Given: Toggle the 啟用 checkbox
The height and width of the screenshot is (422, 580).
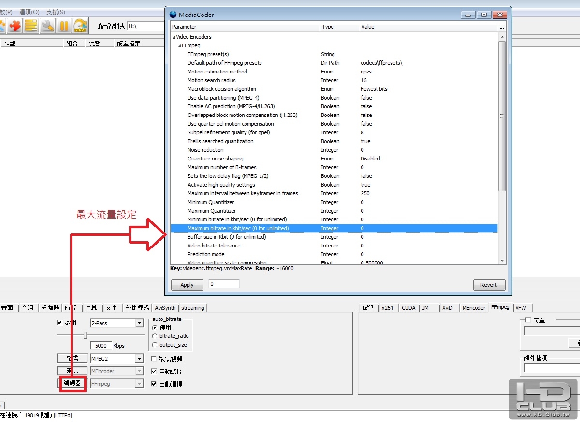Looking at the screenshot, I should (x=59, y=322).
